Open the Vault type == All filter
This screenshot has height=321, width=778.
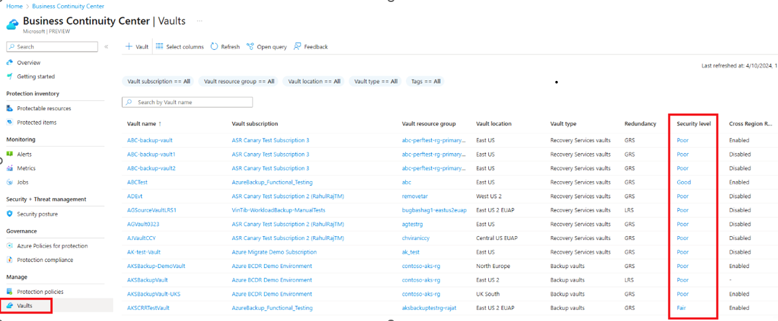375,82
